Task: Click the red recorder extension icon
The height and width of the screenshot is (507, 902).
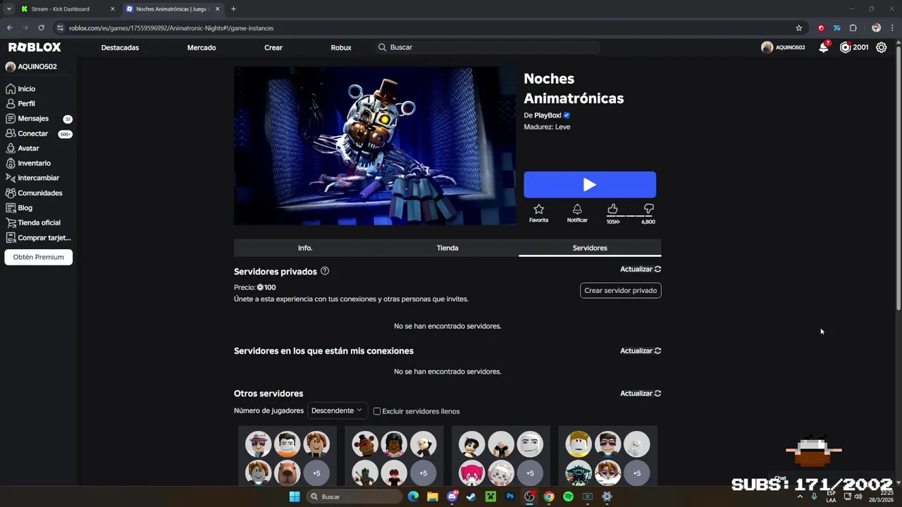Action: [821, 28]
